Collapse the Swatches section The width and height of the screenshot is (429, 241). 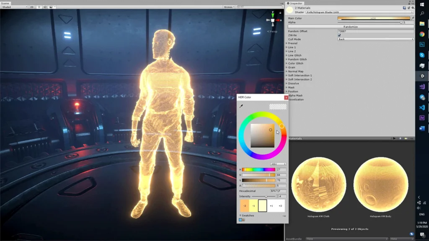[x=247, y=215]
